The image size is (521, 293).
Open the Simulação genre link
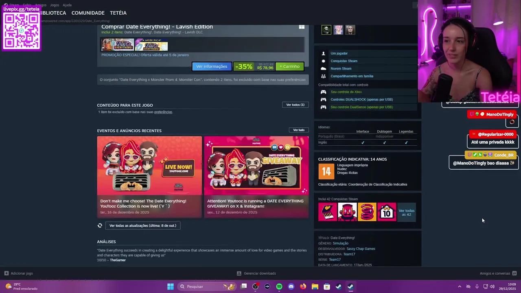(341, 243)
